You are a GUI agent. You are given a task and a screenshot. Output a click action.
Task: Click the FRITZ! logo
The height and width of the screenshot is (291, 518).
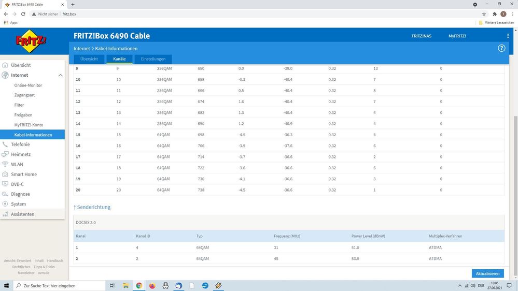(x=31, y=41)
